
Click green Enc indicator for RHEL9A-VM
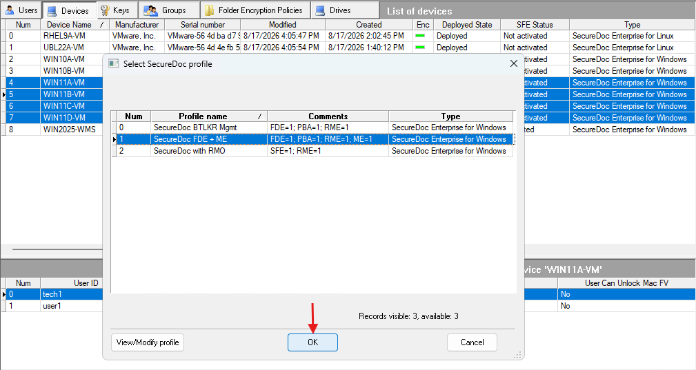pos(420,36)
